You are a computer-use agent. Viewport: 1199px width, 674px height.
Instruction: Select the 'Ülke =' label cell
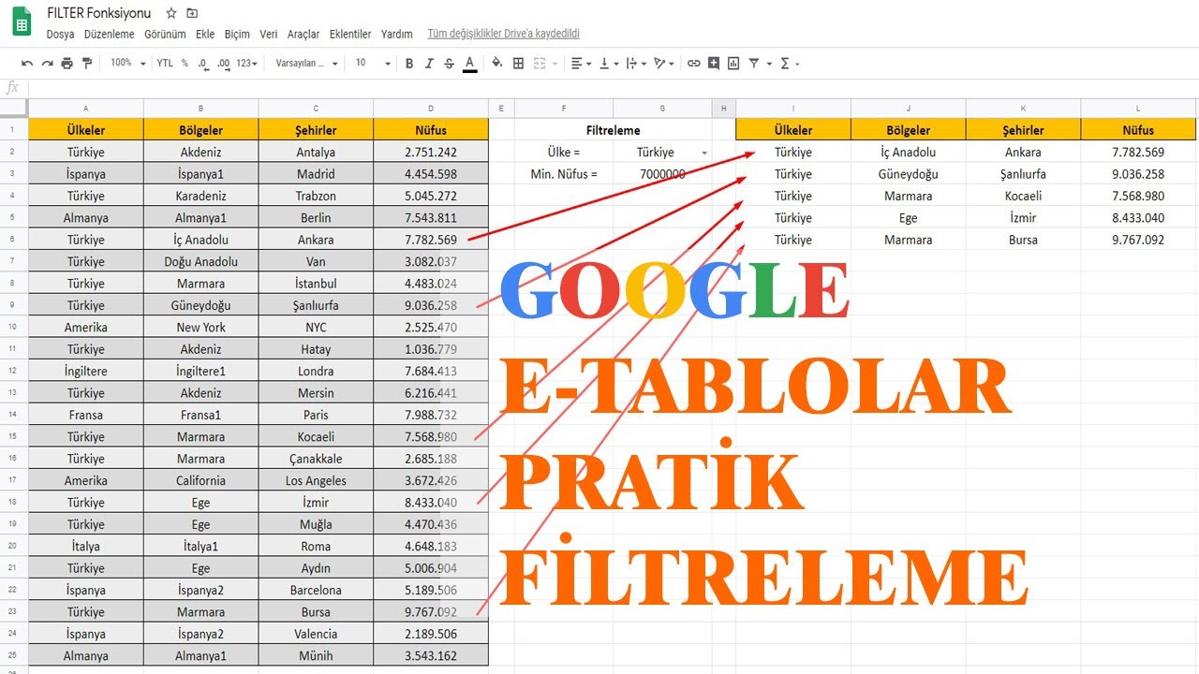tap(564, 152)
